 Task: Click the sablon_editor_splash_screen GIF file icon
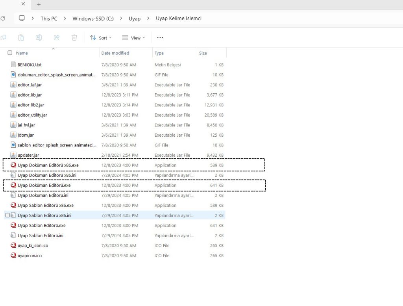pyautogui.click(x=13, y=145)
